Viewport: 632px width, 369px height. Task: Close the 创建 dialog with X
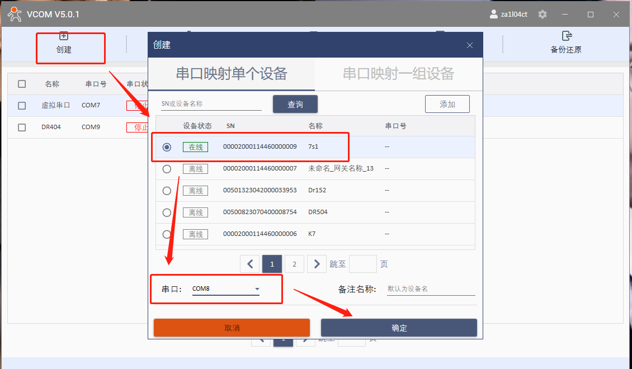point(470,45)
